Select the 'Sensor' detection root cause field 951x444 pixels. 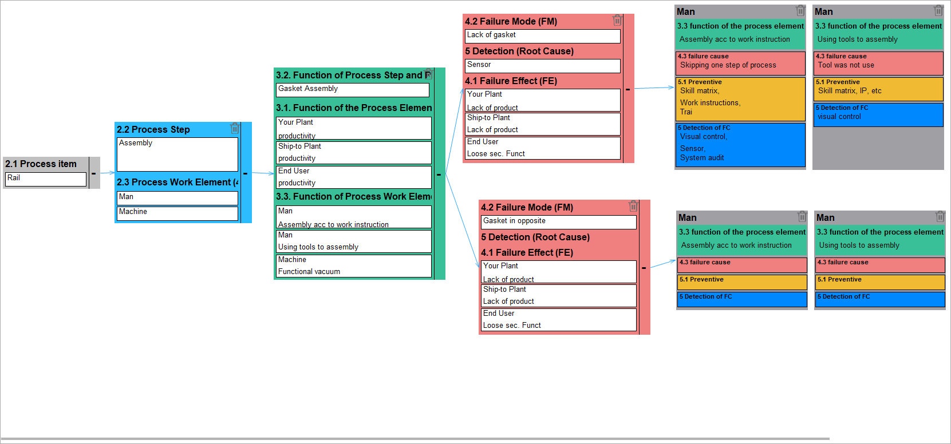pos(542,65)
